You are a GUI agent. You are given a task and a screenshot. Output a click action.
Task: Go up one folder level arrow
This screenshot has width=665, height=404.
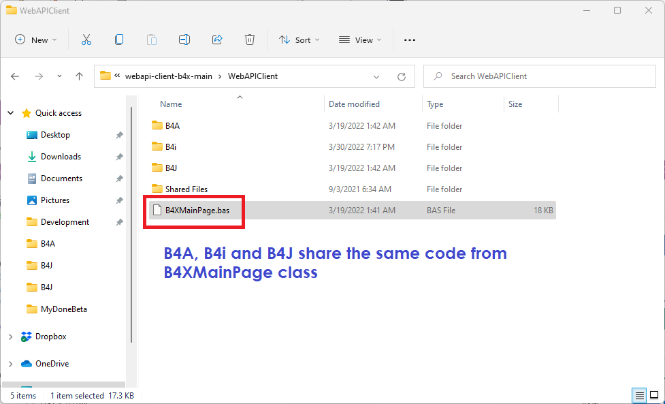pos(79,76)
